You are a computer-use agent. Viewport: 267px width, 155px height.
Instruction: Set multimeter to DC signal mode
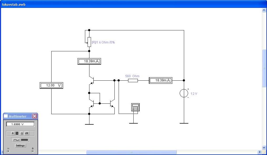[x=25, y=140]
